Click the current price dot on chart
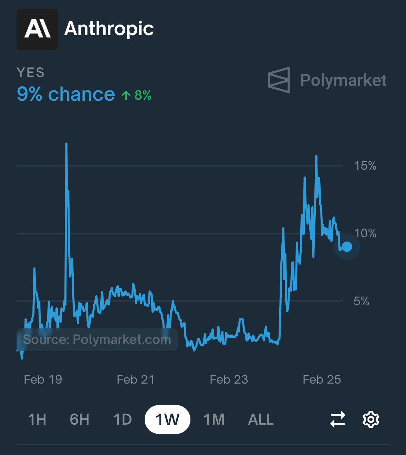406x455 pixels. tap(347, 247)
